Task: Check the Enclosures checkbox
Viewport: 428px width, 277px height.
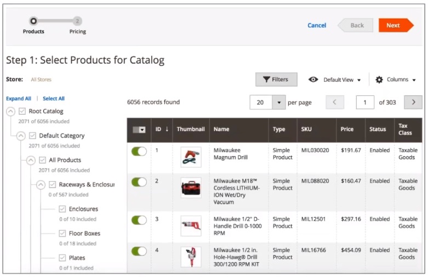Action: pos(62,209)
